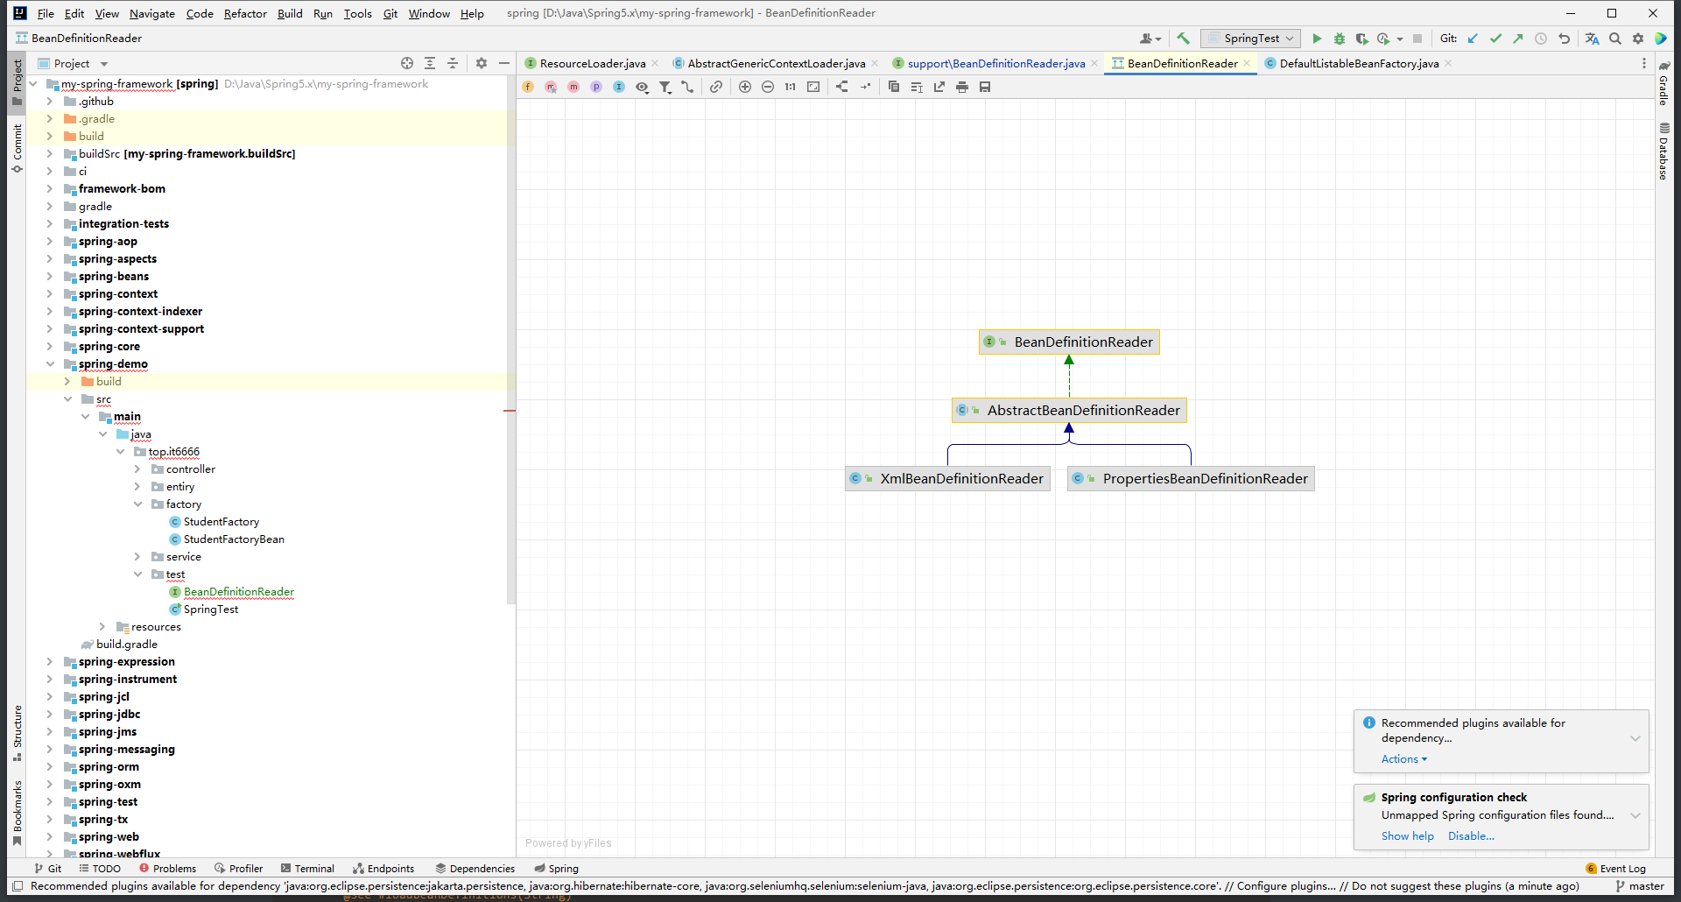Open the Gradle side panel

pyautogui.click(x=1663, y=84)
